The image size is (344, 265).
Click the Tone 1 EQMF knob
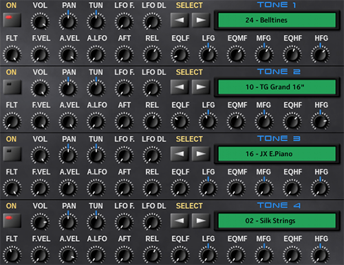236,54
